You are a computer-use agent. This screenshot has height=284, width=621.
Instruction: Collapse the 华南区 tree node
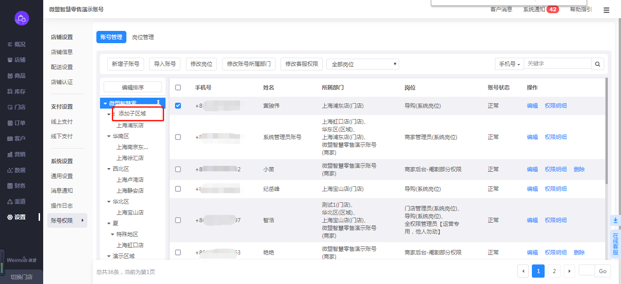click(109, 136)
